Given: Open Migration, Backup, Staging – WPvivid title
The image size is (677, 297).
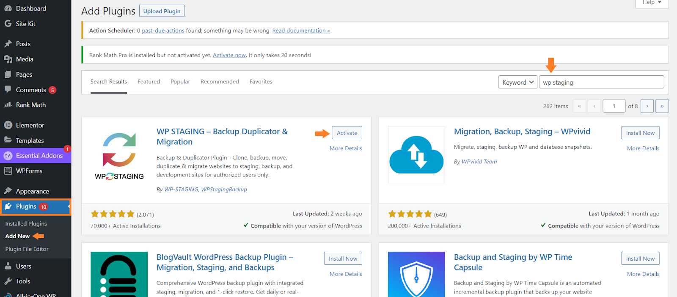Looking at the screenshot, I should coord(522,132).
